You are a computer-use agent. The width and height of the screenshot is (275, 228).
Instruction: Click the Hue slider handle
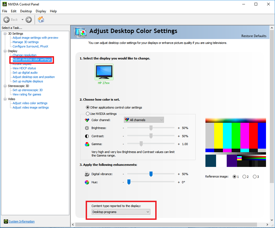pyautogui.click(x=129, y=182)
